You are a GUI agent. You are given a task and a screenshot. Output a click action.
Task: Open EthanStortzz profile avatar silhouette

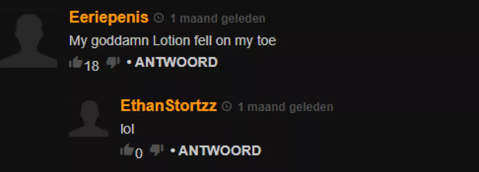(89, 117)
